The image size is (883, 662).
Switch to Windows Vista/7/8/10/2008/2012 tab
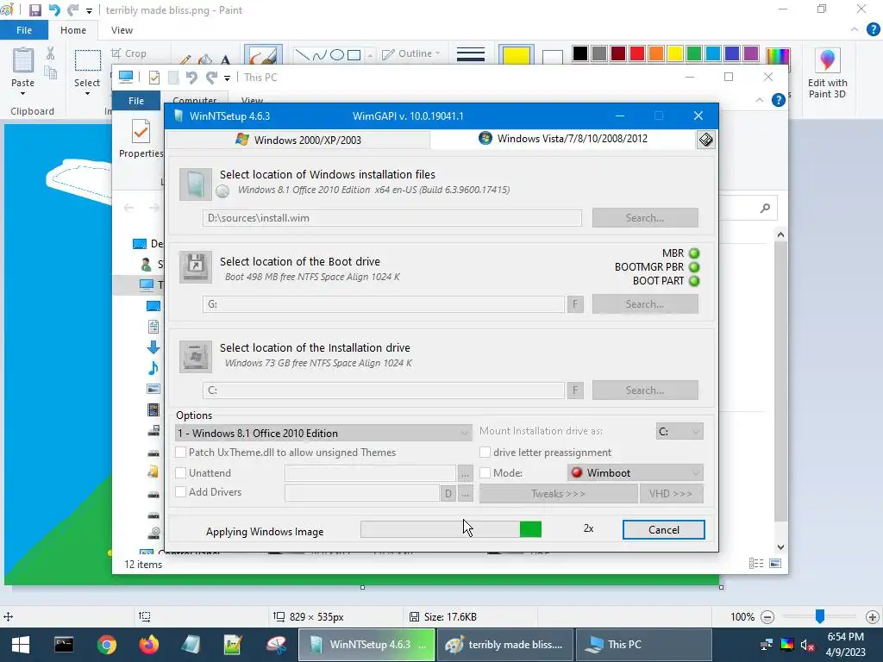tap(564, 139)
